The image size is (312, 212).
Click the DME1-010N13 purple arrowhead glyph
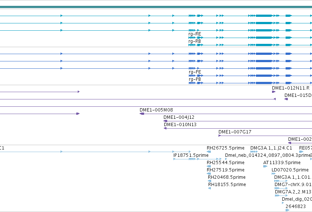pyautogui.click(x=165, y=128)
